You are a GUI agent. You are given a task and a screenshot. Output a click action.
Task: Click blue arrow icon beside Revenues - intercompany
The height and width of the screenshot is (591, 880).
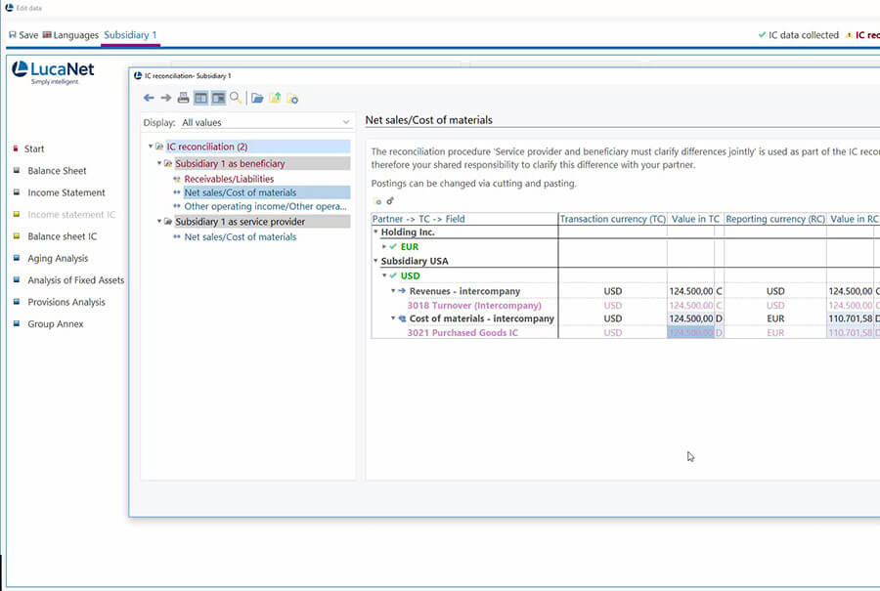pyautogui.click(x=402, y=291)
